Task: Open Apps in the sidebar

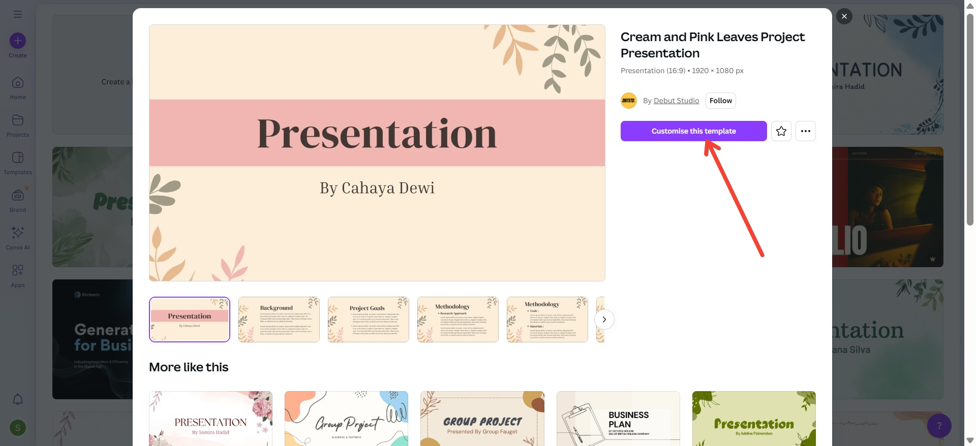Action: pyautogui.click(x=18, y=276)
